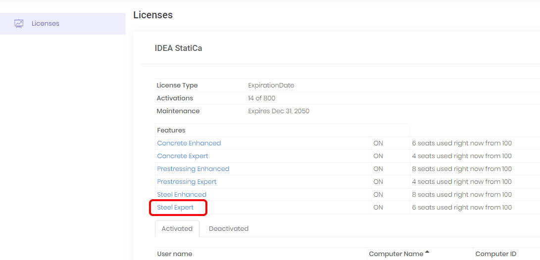Screen dimensions: 540x260
Task: Open the Steel Enhanced feature link
Action: click(x=182, y=195)
